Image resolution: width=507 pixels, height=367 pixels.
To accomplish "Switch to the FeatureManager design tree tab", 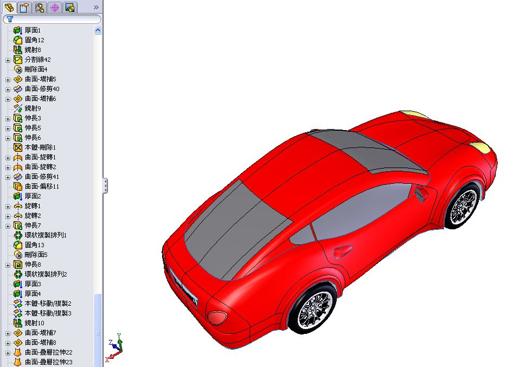I will click(x=8, y=8).
